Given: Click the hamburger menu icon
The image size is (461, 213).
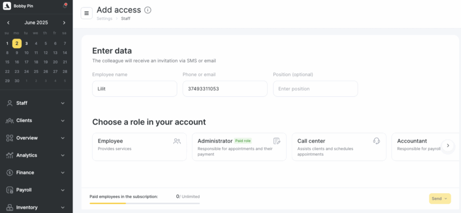Looking at the screenshot, I should (x=86, y=13).
